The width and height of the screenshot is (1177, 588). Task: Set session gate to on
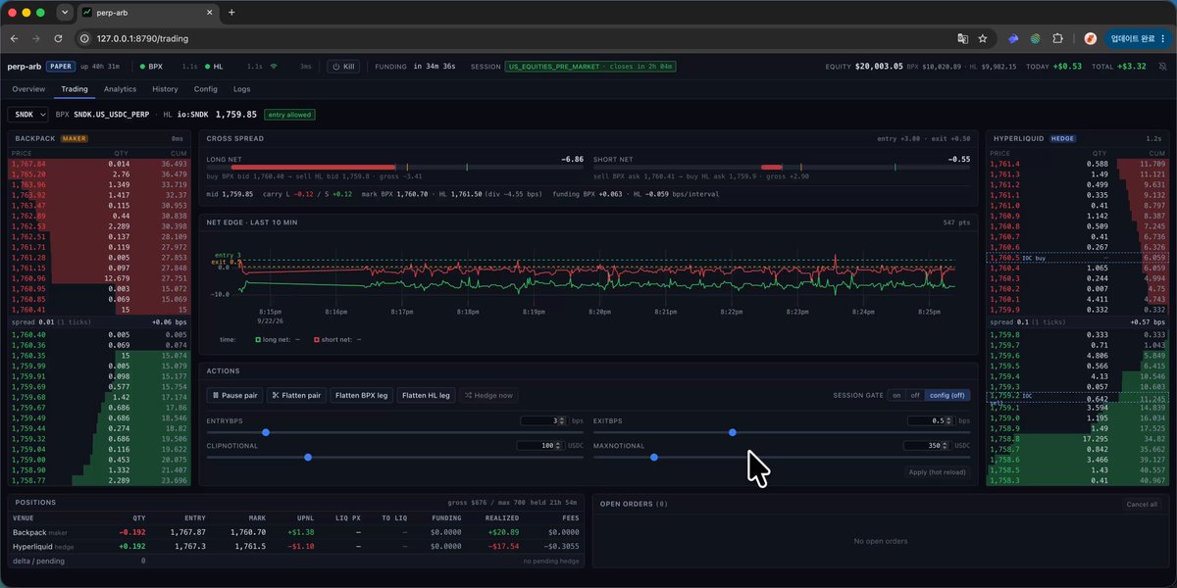pos(895,395)
